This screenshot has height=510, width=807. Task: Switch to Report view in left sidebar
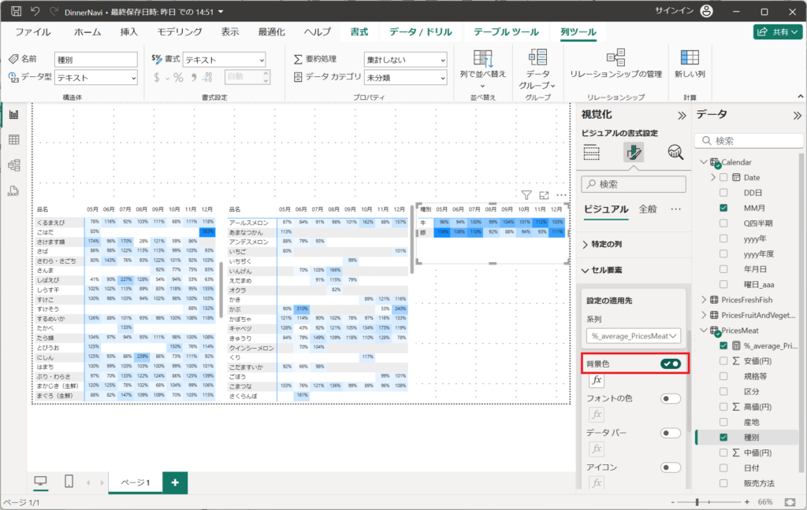point(13,114)
